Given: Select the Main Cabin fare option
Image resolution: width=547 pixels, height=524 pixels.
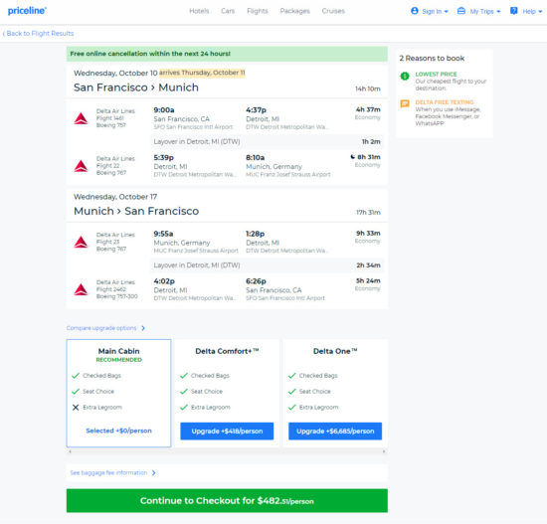Looking at the screenshot, I should (x=118, y=393).
